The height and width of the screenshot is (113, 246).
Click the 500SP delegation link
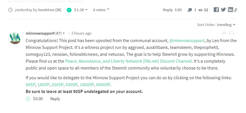(72, 85)
